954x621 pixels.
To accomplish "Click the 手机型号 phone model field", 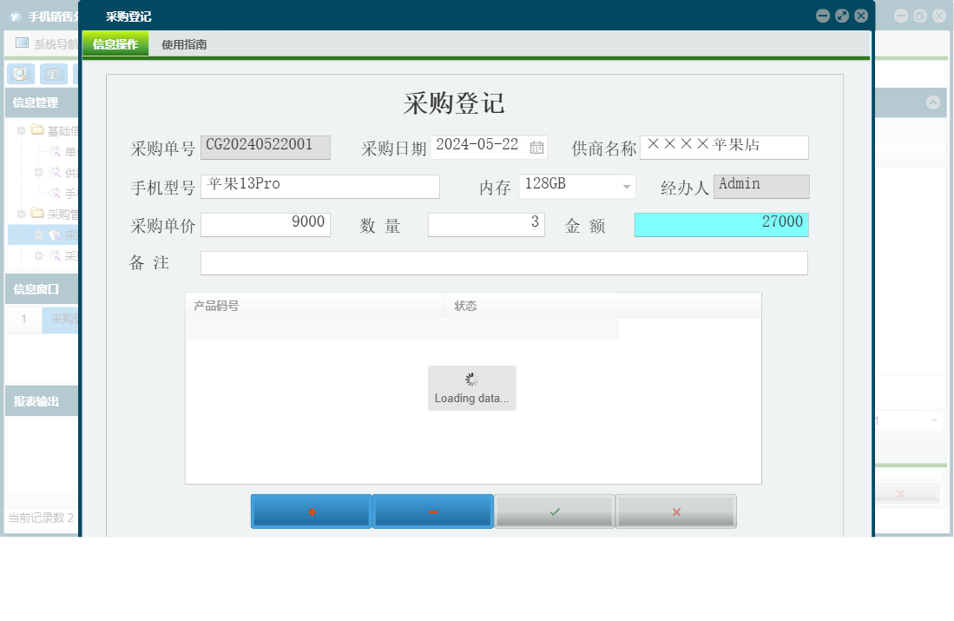I will [319, 186].
